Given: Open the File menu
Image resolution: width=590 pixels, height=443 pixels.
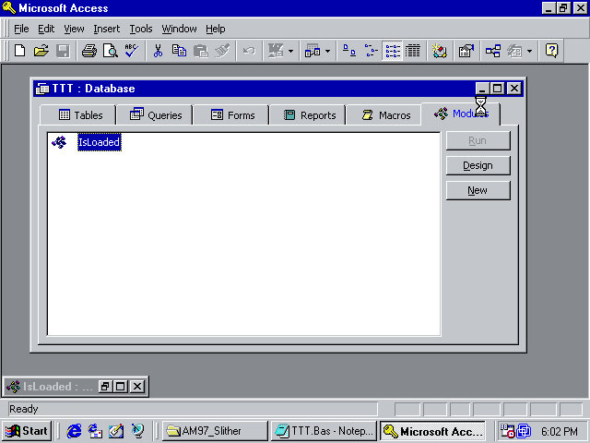Looking at the screenshot, I should pos(21,29).
